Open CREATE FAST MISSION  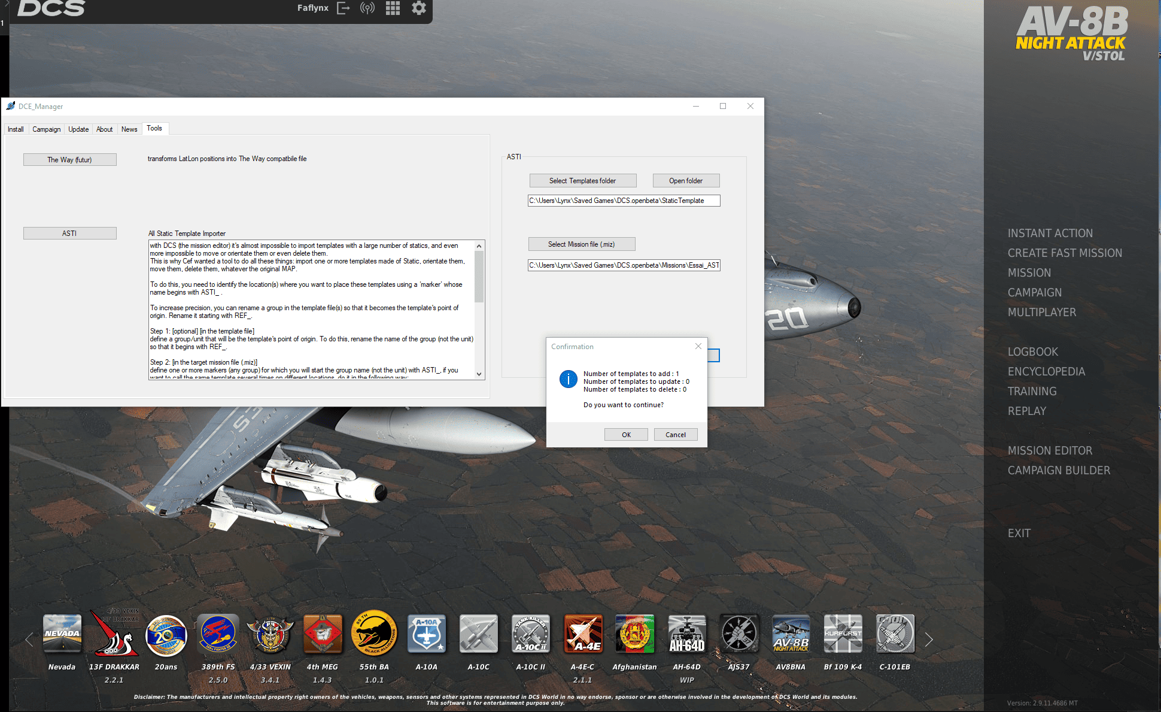pyautogui.click(x=1065, y=253)
